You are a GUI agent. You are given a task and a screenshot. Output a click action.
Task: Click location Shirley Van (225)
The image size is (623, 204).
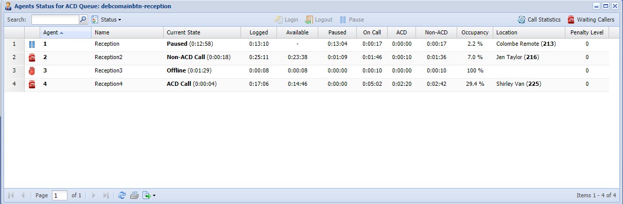point(518,84)
